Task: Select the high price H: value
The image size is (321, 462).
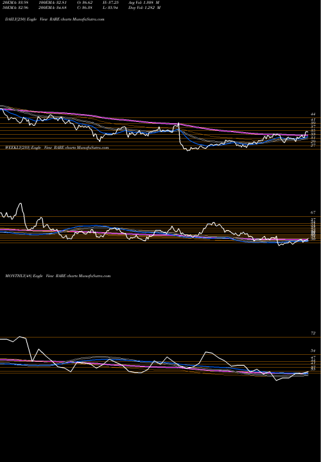Action: pos(110,2)
